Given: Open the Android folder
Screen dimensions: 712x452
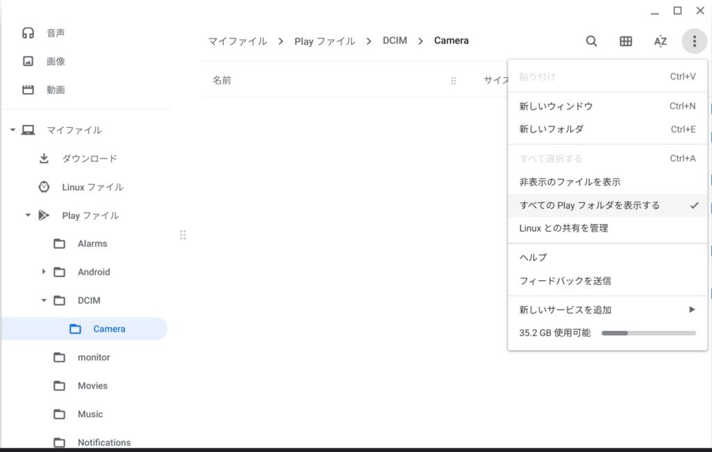Looking at the screenshot, I should click(94, 272).
